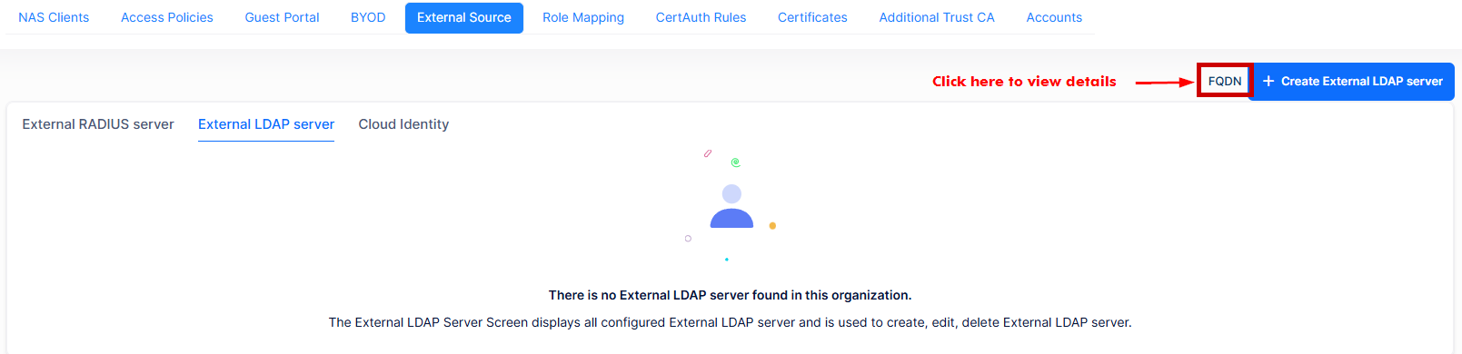The width and height of the screenshot is (1462, 354).
Task: Open the Accounts tab
Action: [x=1054, y=17]
